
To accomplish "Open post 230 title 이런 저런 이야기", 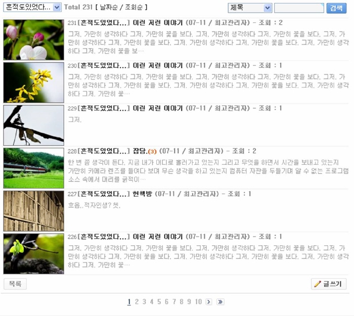I will coord(158,65).
